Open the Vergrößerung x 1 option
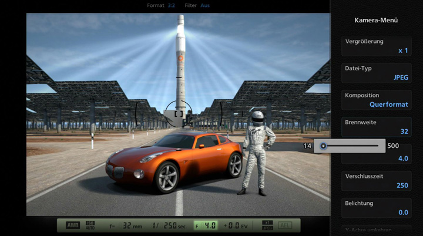The image size is (423, 236). [x=376, y=46]
